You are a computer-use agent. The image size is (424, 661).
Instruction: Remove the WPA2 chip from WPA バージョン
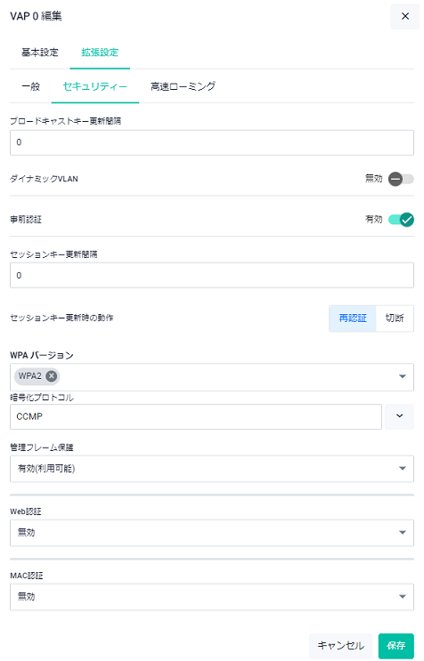click(52, 376)
